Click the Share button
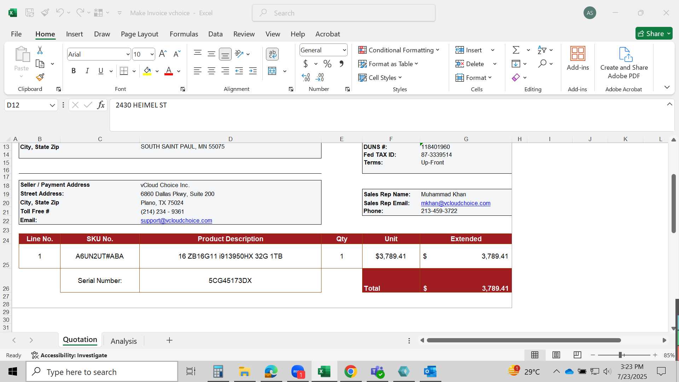 pos(654,34)
